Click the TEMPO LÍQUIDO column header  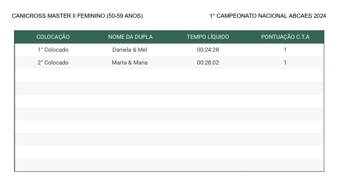pos(208,37)
